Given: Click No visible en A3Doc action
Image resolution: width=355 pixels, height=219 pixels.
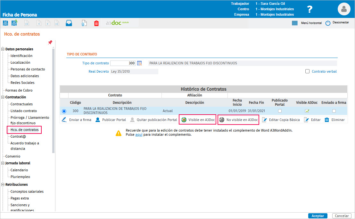Looking at the screenshot, I should 238,120.
